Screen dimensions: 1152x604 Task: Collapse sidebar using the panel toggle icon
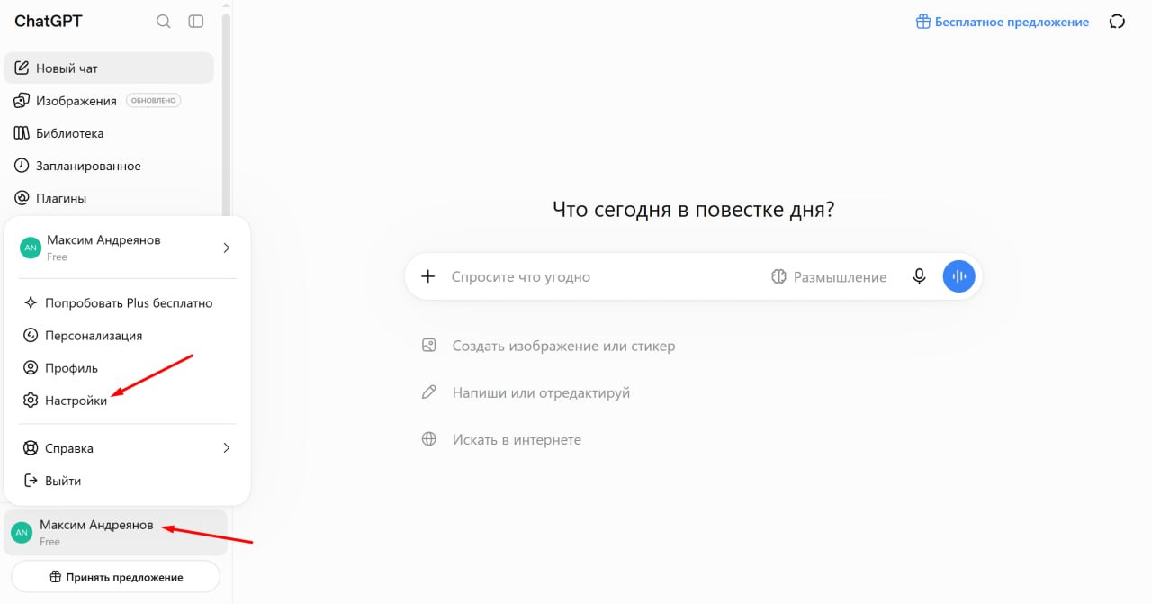[195, 22]
